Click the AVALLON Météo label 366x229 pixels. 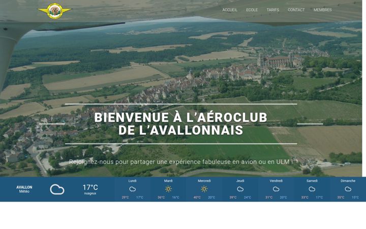pos(24,189)
